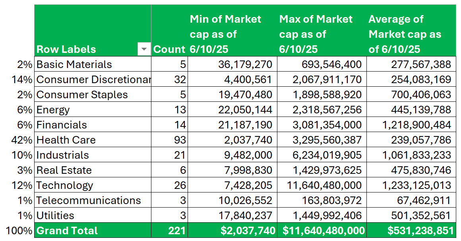Select max cell 1,429,973,625
Screen dimensions: 461x241
point(322,170)
